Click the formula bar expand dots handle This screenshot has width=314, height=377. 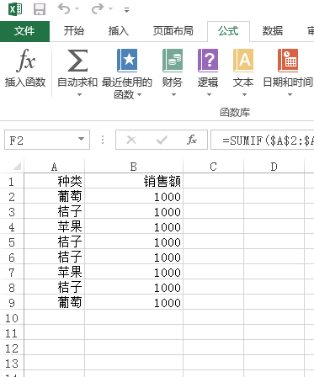click(x=103, y=140)
